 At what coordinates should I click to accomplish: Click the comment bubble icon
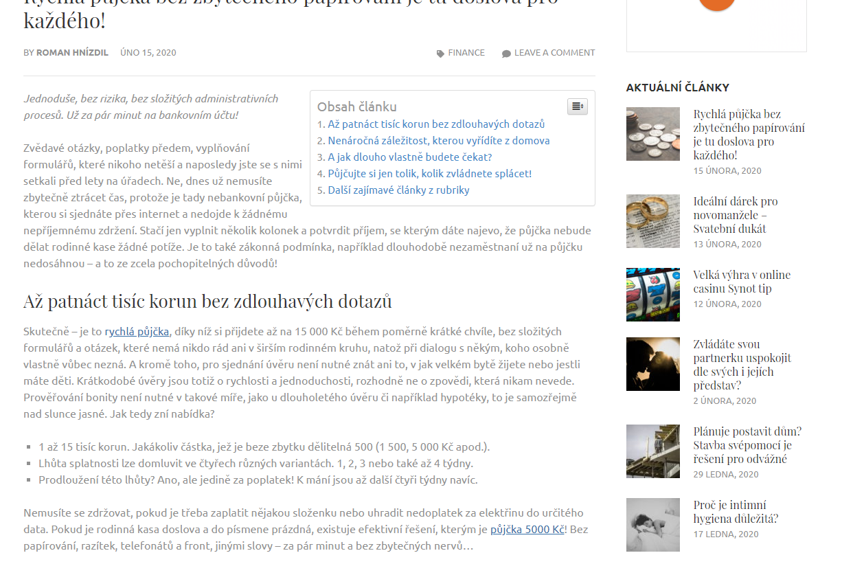pos(506,54)
